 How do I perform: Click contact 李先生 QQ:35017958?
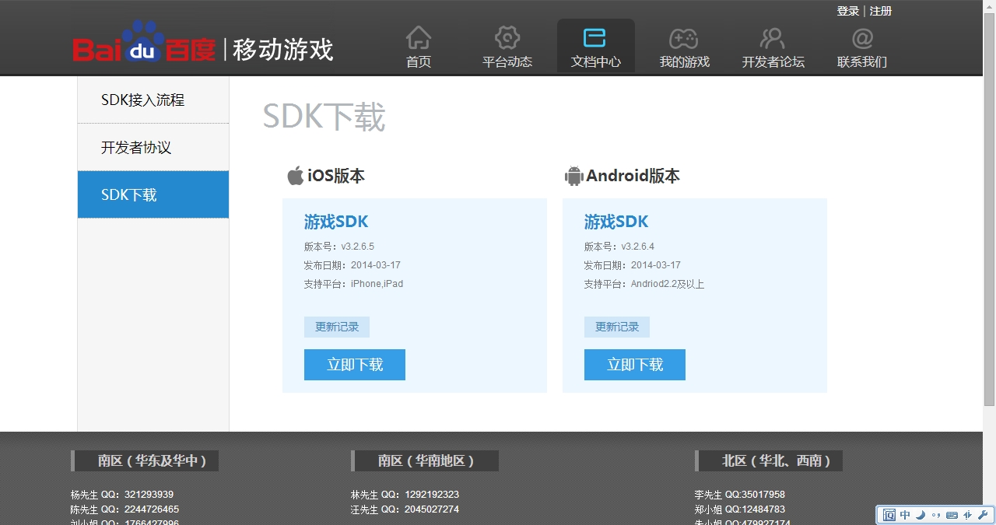point(740,495)
